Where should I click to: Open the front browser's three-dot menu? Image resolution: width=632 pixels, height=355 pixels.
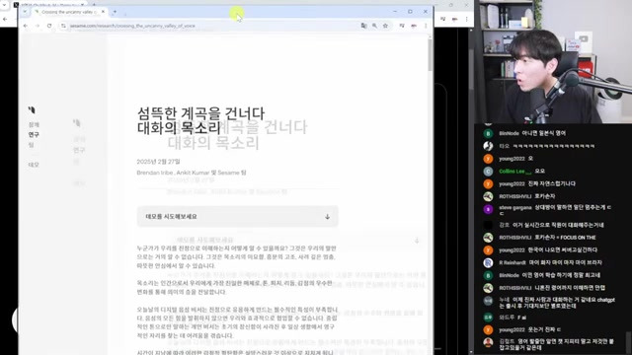pyautogui.click(x=426, y=26)
